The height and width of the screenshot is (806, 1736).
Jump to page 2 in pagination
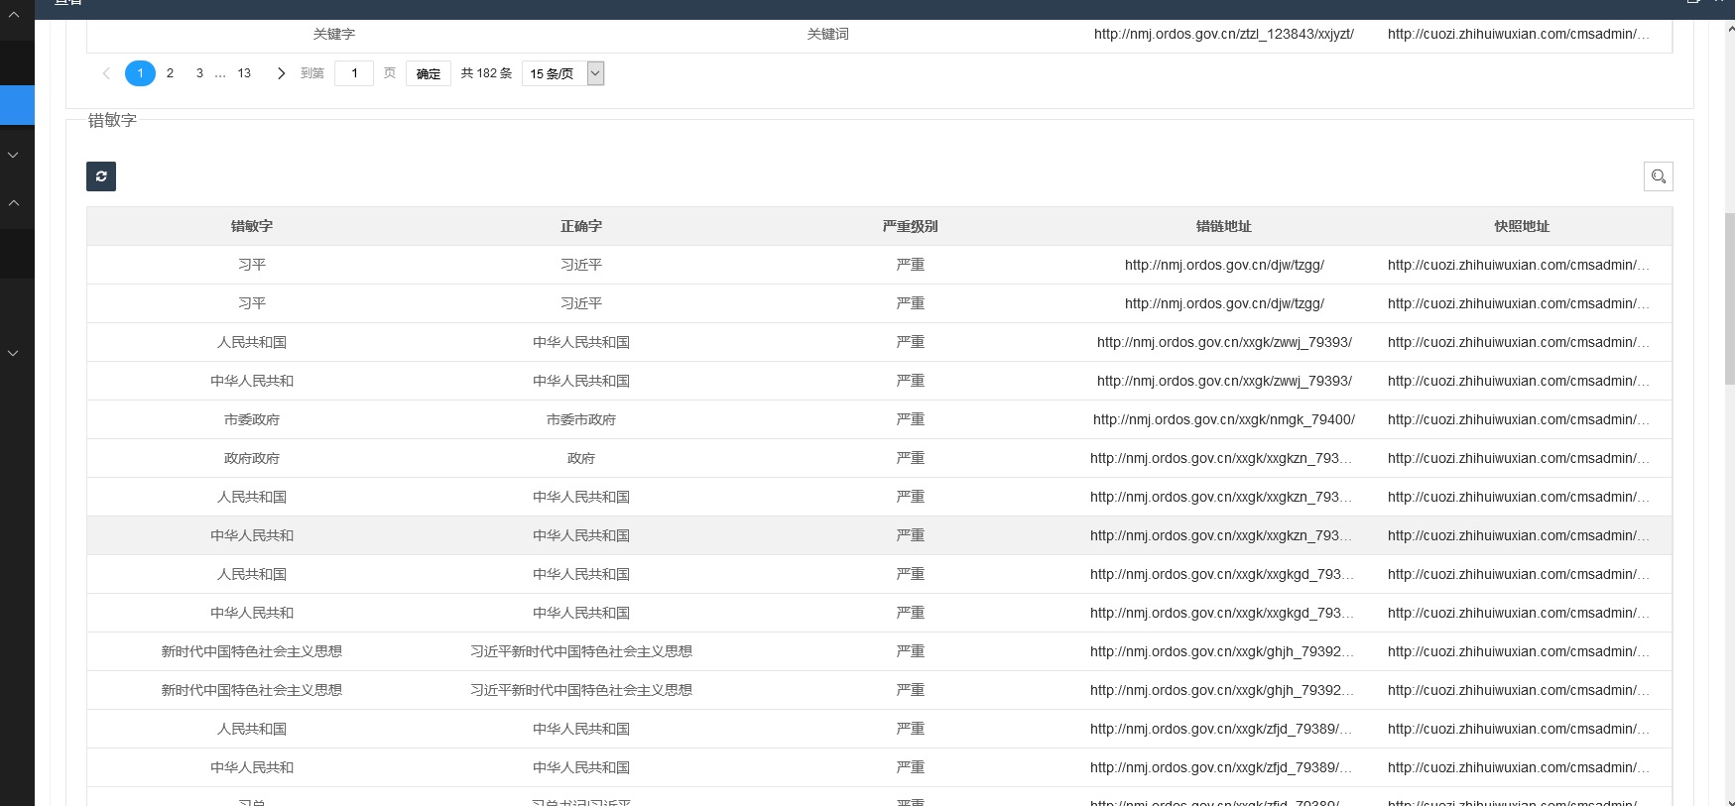coord(170,73)
